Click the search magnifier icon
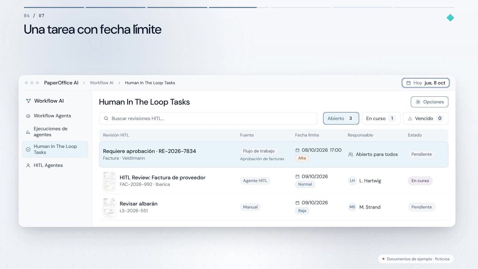This screenshot has height=269, width=478. (106, 119)
